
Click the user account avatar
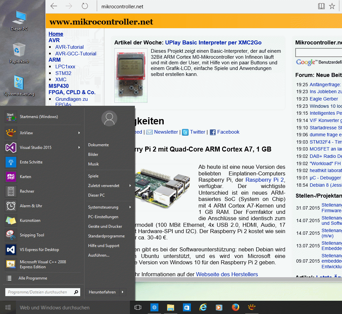tap(109, 118)
